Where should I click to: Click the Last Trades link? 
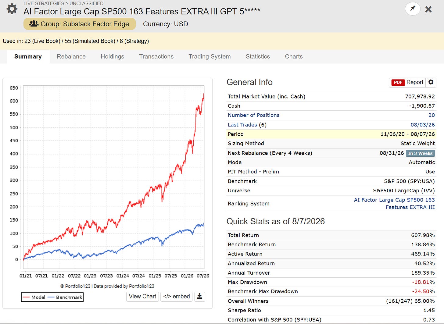tap(242, 125)
